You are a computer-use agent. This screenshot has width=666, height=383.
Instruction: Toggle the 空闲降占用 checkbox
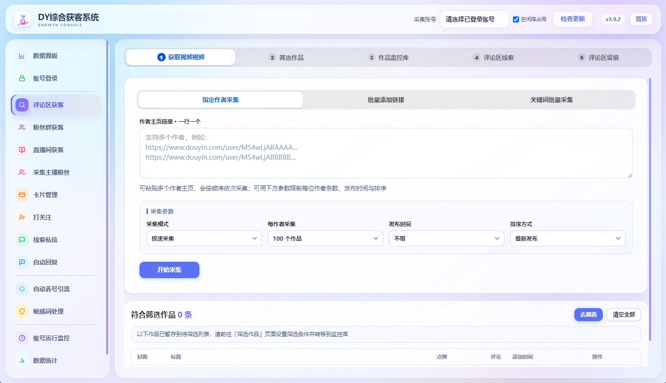coord(516,20)
